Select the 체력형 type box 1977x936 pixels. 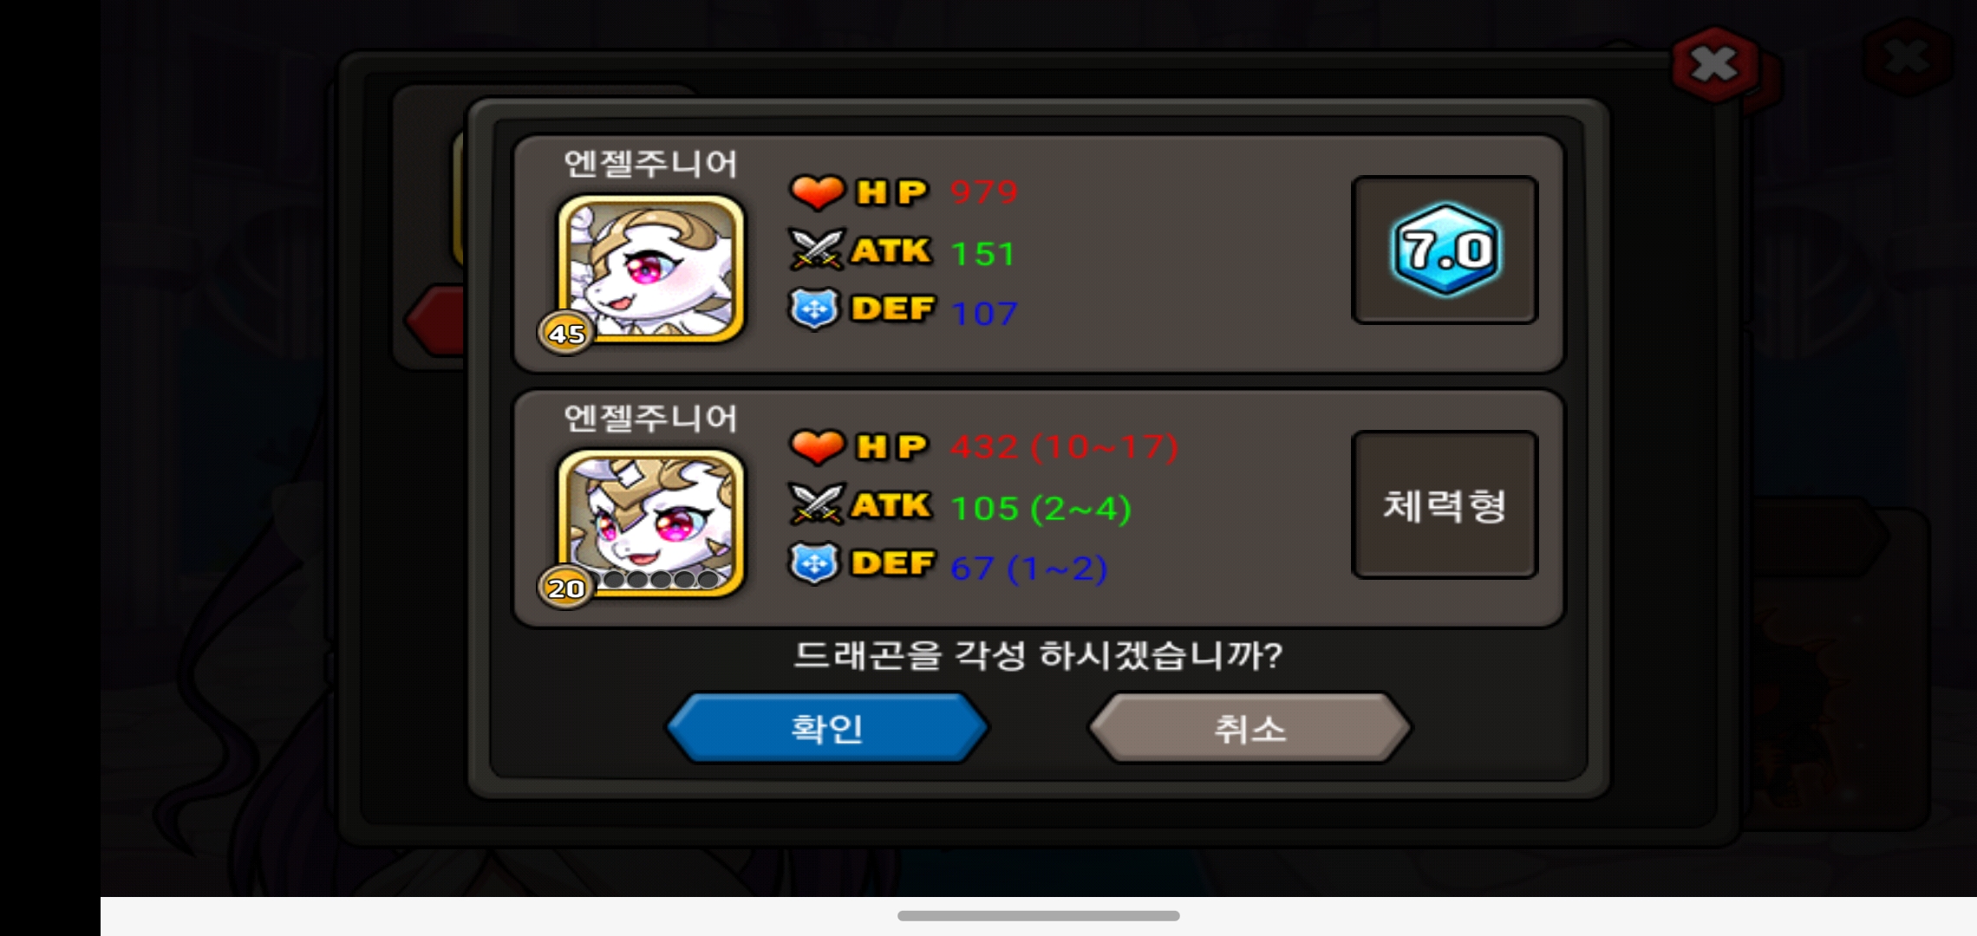click(x=1445, y=505)
